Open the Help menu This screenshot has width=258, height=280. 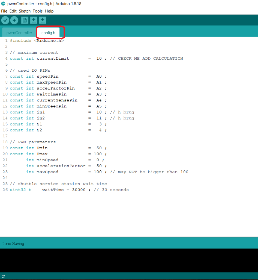coord(49,11)
